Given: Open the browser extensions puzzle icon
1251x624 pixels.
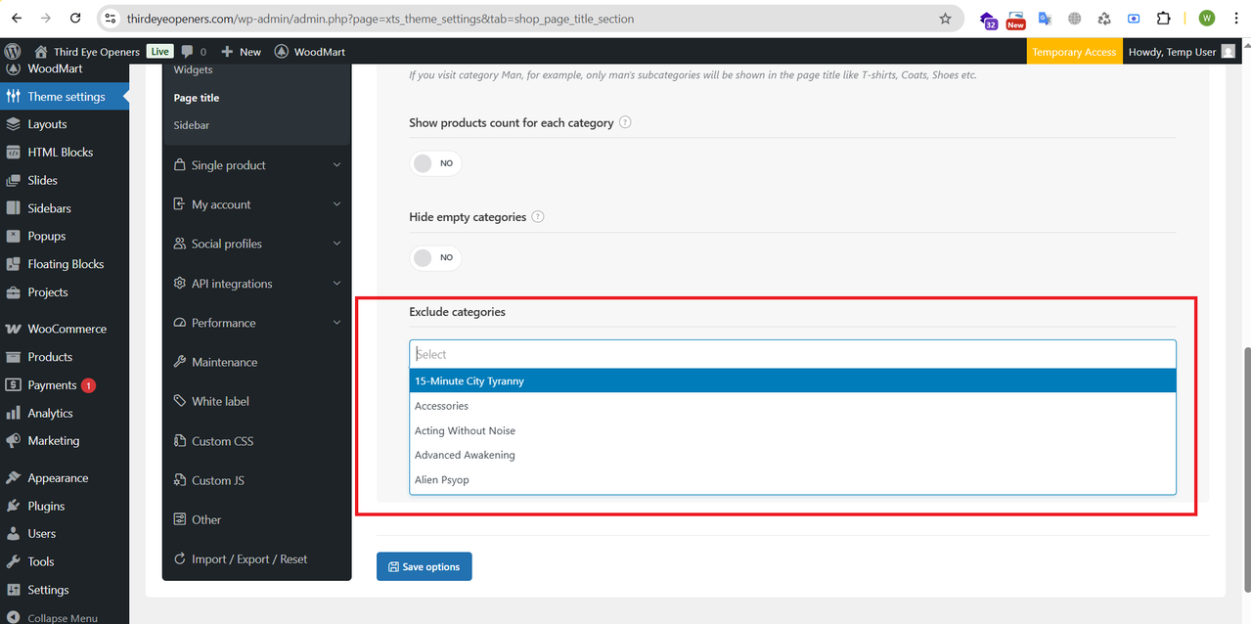Looking at the screenshot, I should pyautogui.click(x=1164, y=19).
